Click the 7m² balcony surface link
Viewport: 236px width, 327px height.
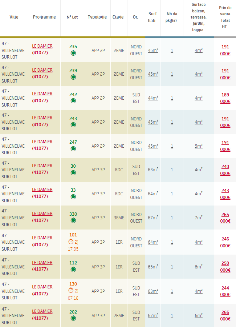pyautogui.click(x=199, y=218)
